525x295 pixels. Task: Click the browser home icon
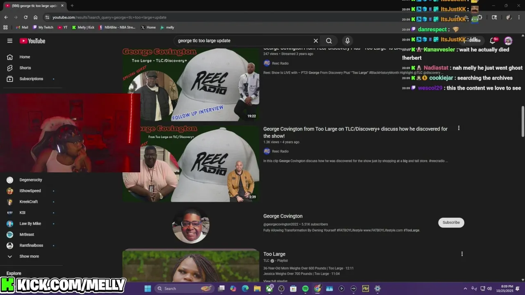point(36,17)
